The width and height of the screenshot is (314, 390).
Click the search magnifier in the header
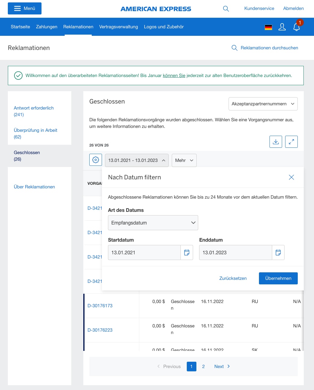[x=226, y=9]
